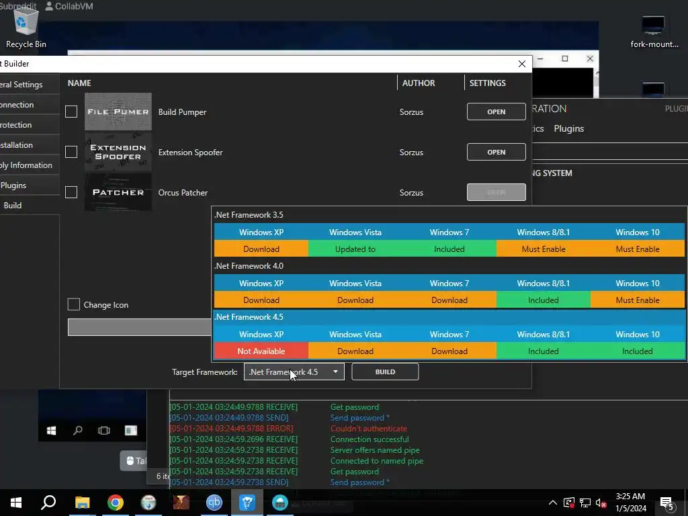Click the Windows Start button on the taskbar
The image size is (688, 516).
point(16,503)
